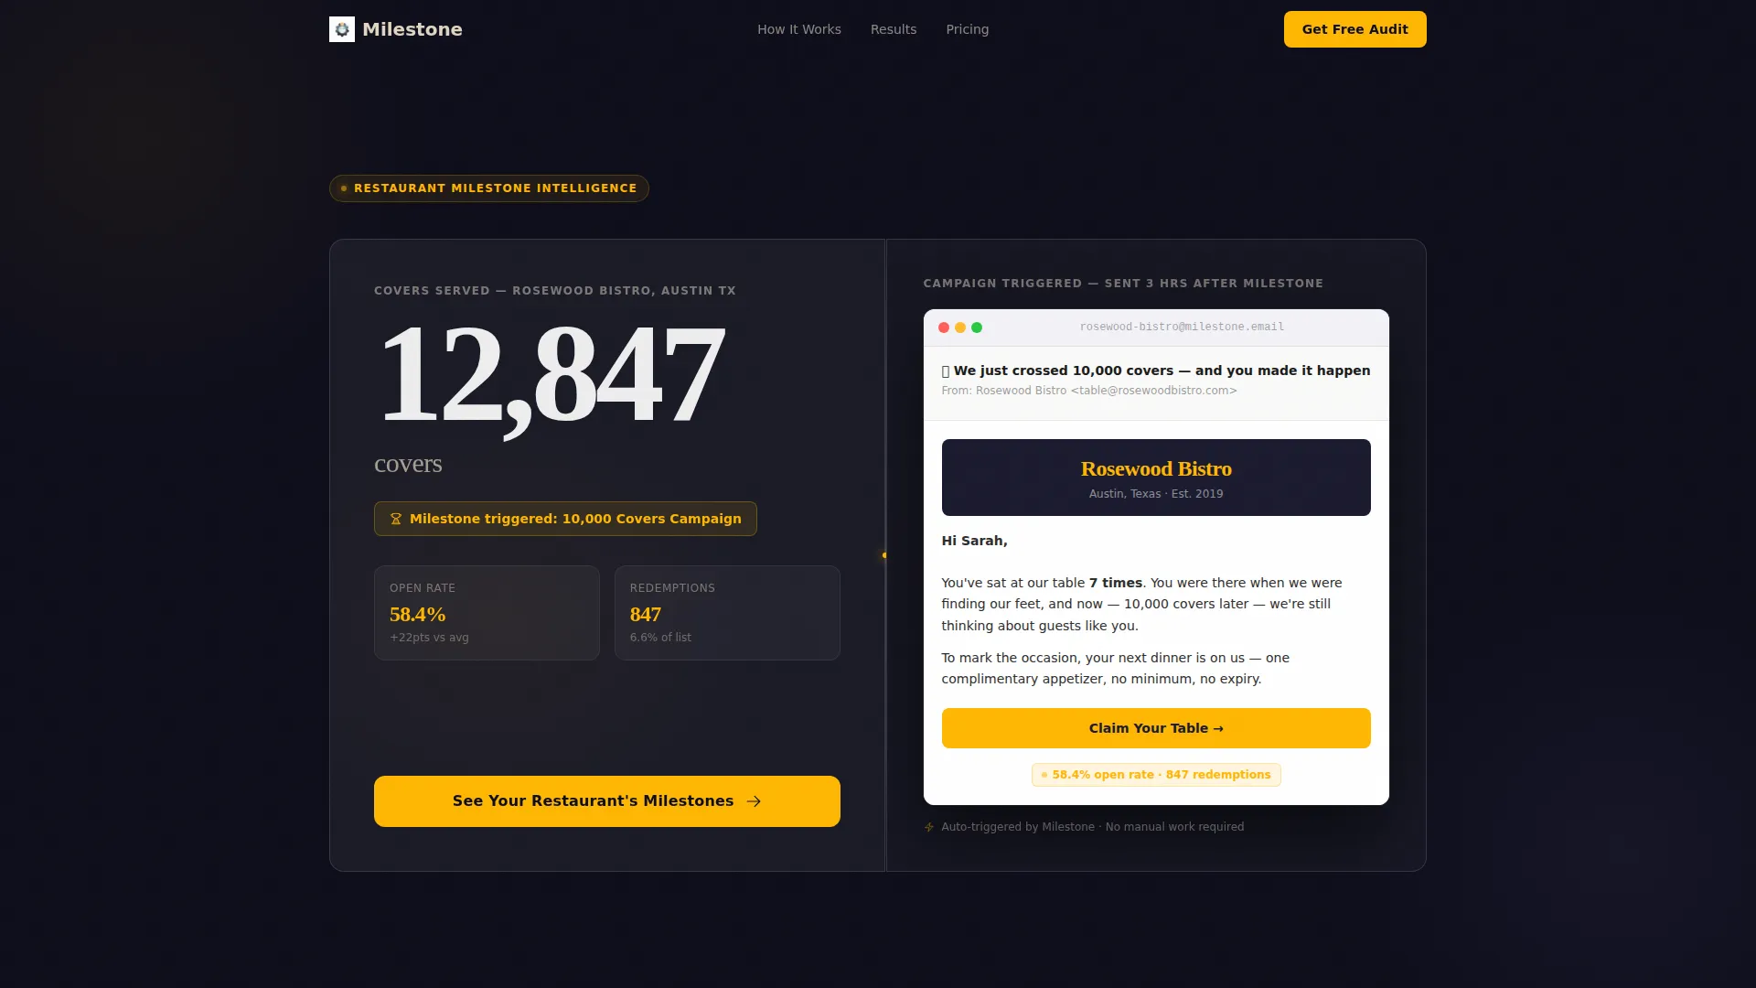Click the Hi Sarah, greeting
The image size is (1756, 988).
coord(975,541)
